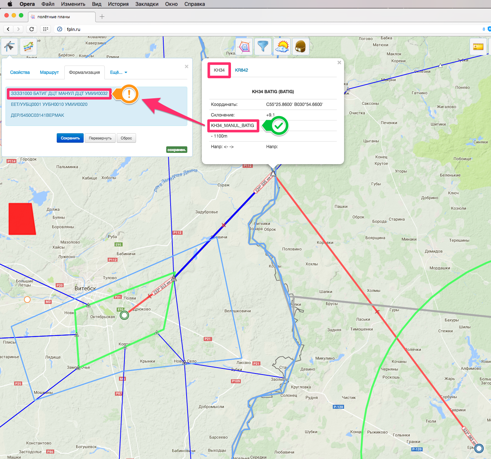This screenshot has height=459, width=491.
Task: Click the Перевернуть button
Action: 100,138
